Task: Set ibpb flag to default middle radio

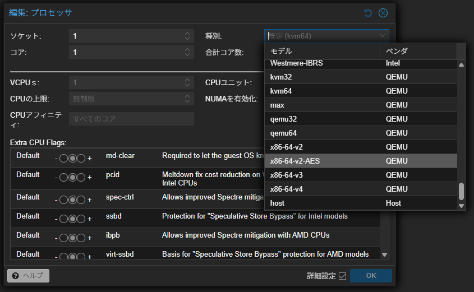Action: tap(72, 238)
